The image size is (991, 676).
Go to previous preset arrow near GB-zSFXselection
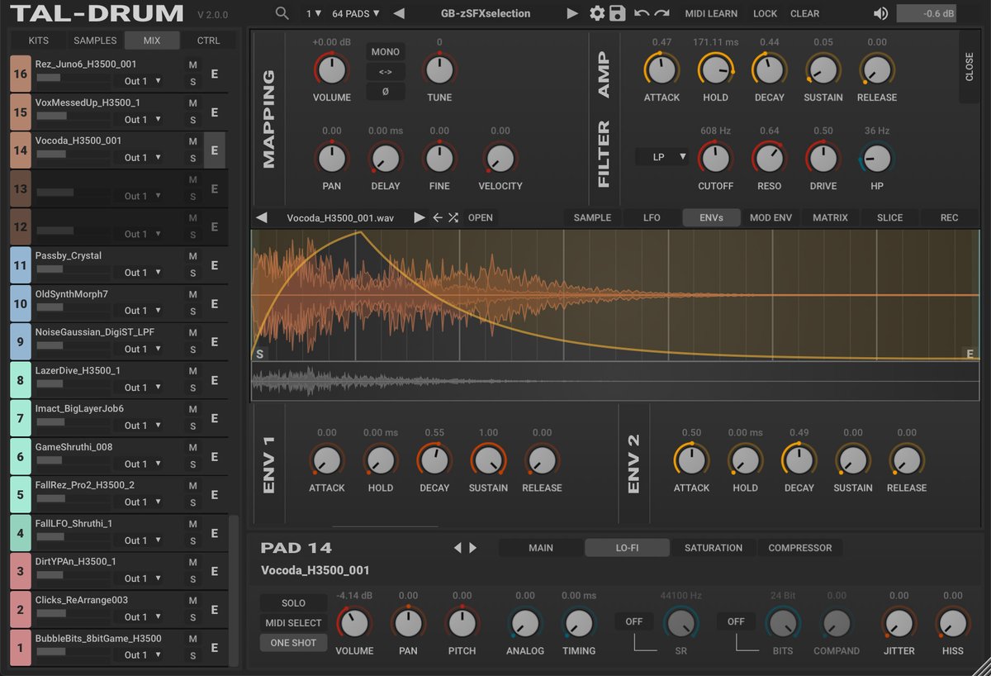399,13
